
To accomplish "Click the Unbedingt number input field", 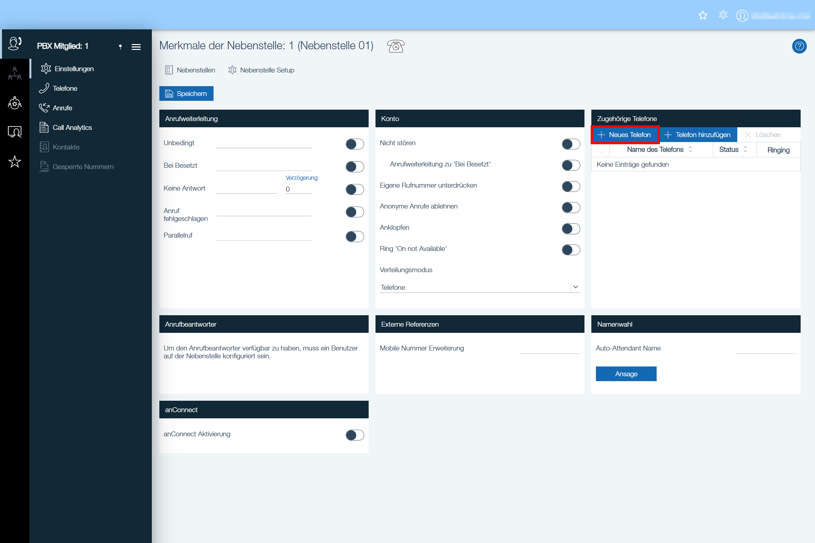I will [x=264, y=143].
